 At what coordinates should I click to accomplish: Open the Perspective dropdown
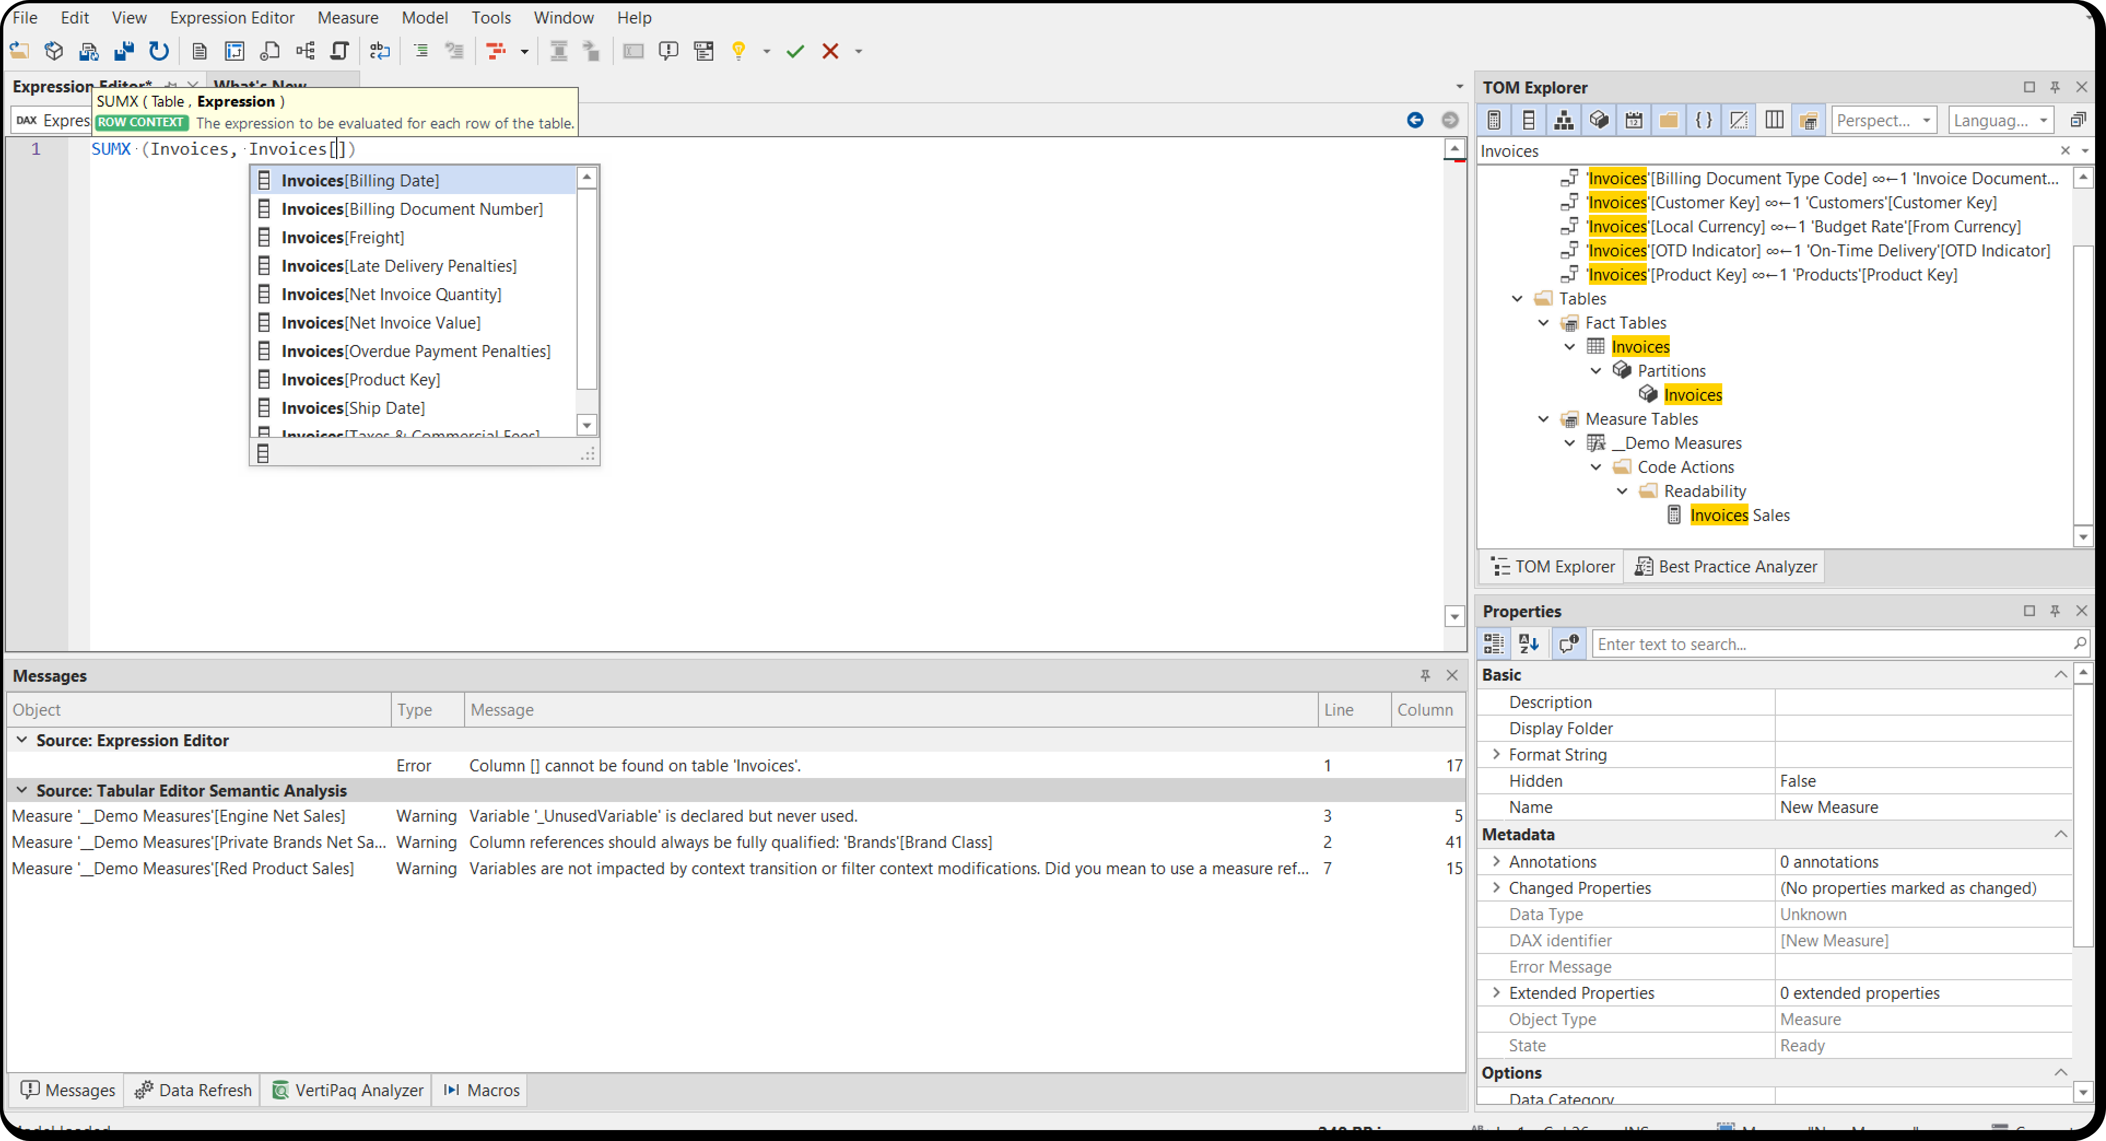(x=1885, y=120)
